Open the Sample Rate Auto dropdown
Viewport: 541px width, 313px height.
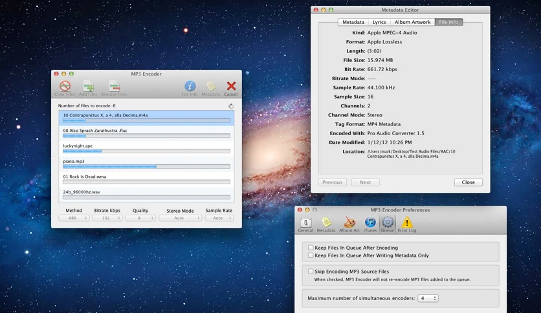(x=219, y=218)
